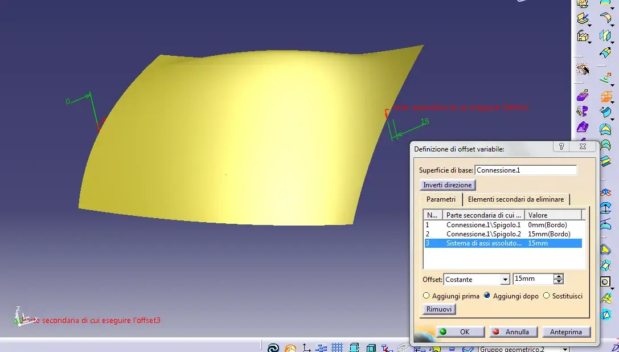Select the 'Aggiungi prima' radio option
This screenshot has height=352, width=619.
coord(427,296)
